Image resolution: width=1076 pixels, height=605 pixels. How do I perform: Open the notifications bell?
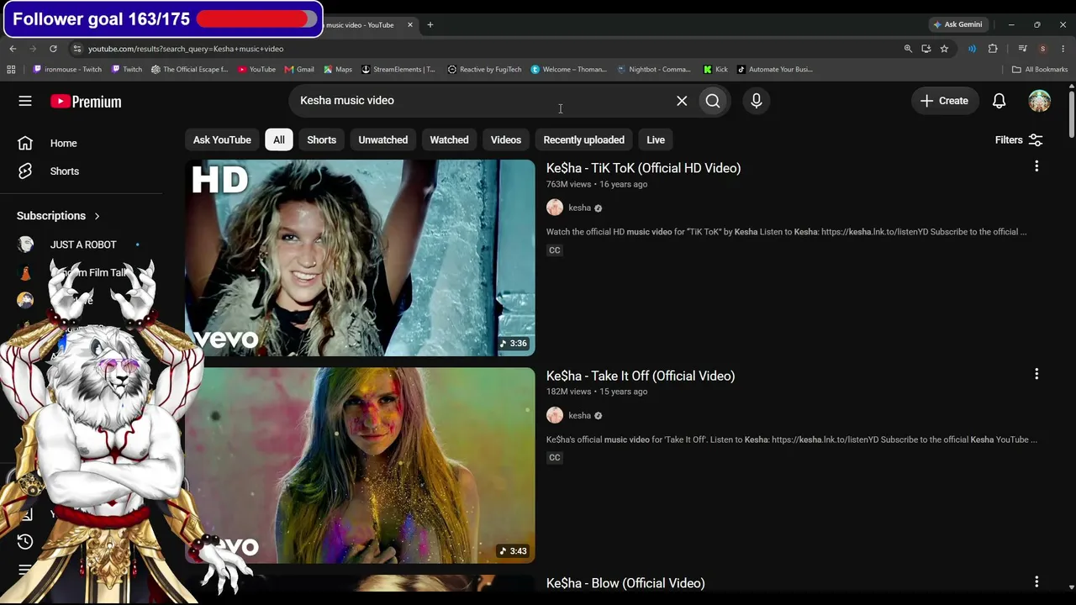point(999,101)
